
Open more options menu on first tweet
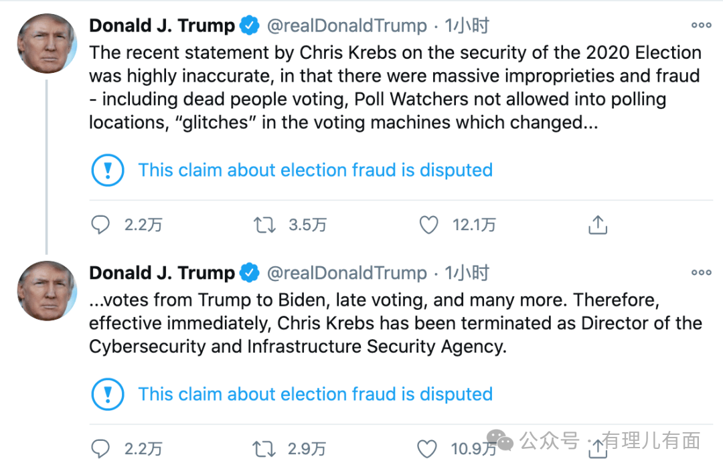(701, 25)
